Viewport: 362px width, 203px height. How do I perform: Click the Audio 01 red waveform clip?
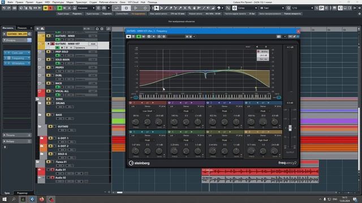[260, 171]
